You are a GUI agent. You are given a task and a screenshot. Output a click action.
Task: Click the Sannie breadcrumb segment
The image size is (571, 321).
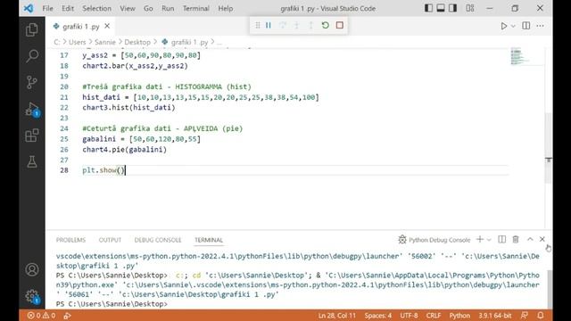pyautogui.click(x=105, y=42)
